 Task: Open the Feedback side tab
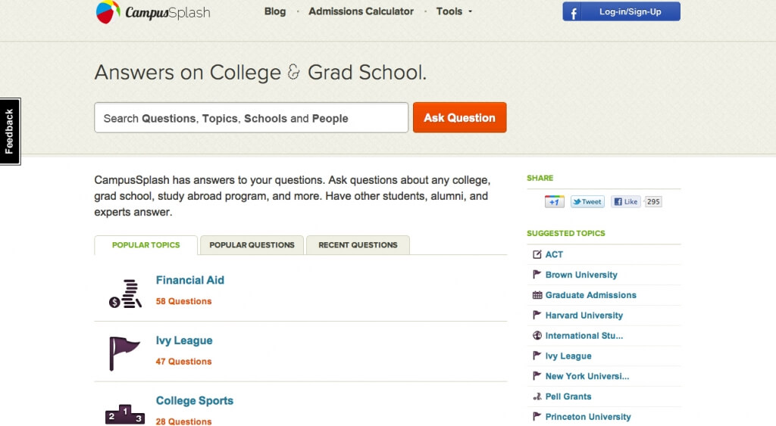click(x=10, y=132)
